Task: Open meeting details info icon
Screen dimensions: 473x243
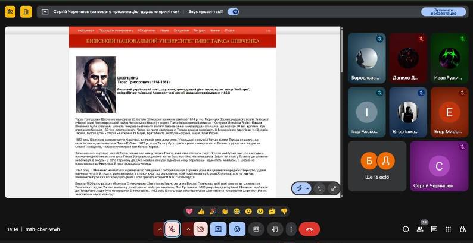Action: pyautogui.click(x=406, y=229)
